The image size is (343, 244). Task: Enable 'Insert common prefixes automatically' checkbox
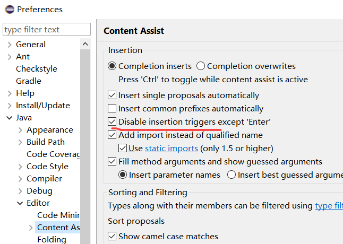(x=112, y=109)
